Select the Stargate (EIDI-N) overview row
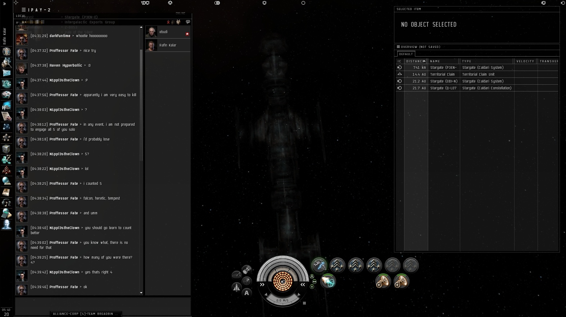The height and width of the screenshot is (317, 566). tap(477, 81)
